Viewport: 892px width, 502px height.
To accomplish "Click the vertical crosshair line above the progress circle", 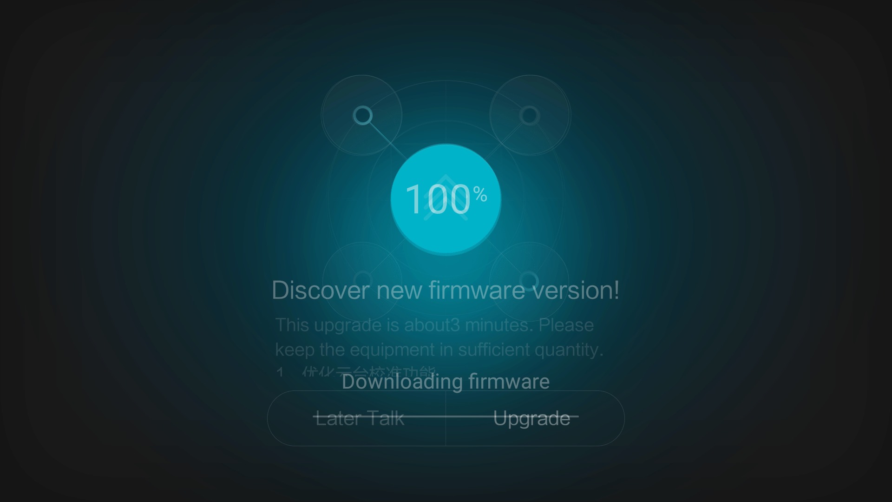I will (x=446, y=112).
